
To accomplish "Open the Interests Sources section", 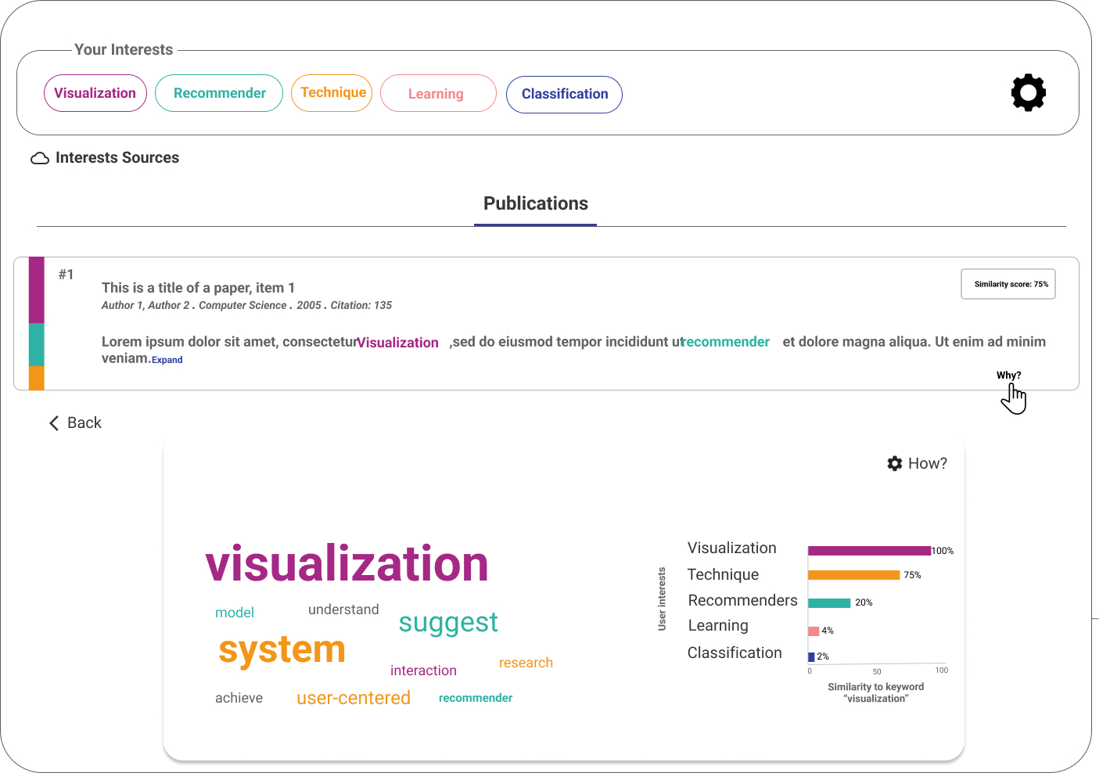I will coord(117,158).
